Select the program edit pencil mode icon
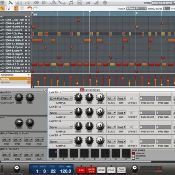175x175 pixels. tap(10, 3)
